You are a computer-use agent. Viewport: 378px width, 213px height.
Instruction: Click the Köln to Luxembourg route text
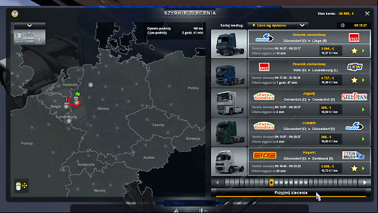point(315,70)
